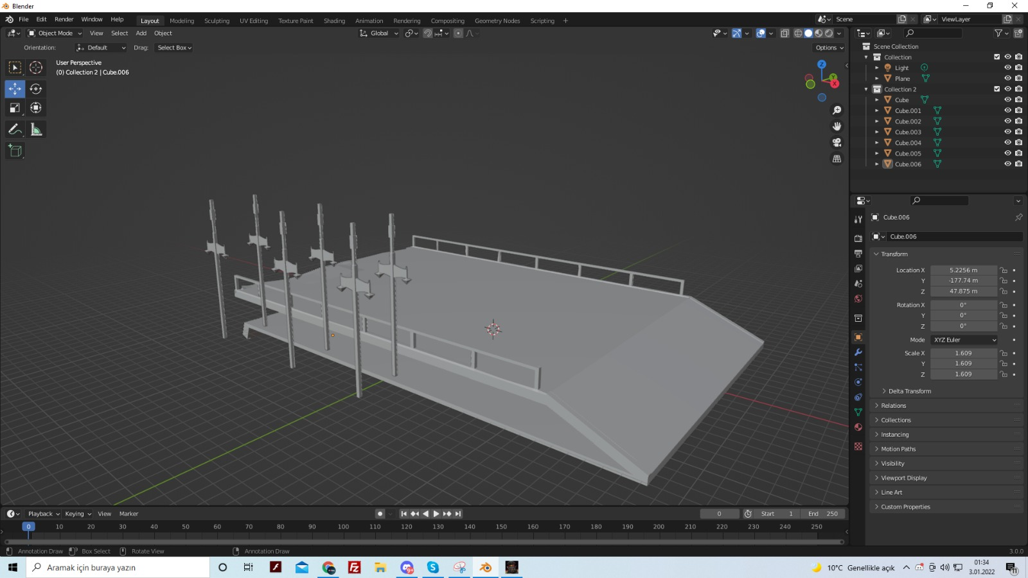Toggle lock on Location X
This screenshot has height=578, width=1028.
pos(1004,270)
